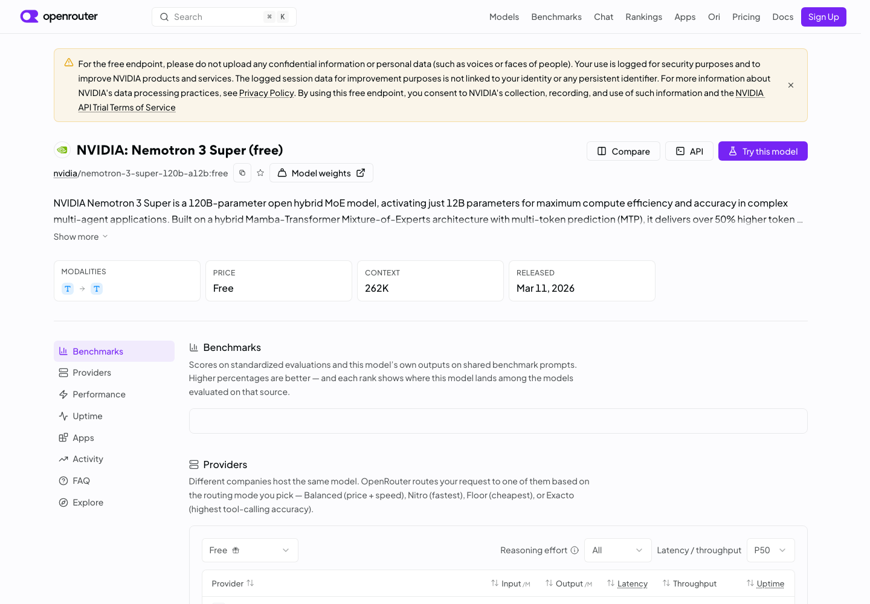This screenshot has height=604, width=870.
Task: Click the server icon beside Providers heading
Action: click(x=194, y=464)
